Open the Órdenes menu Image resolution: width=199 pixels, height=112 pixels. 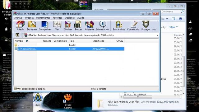[29, 18]
